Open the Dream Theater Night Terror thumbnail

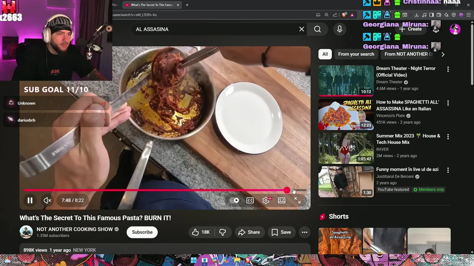(346, 81)
